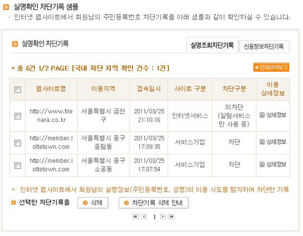The height and width of the screenshot is (236, 303).
Task: Open 상세정보 for the 소공동 row
Action: point(273,164)
